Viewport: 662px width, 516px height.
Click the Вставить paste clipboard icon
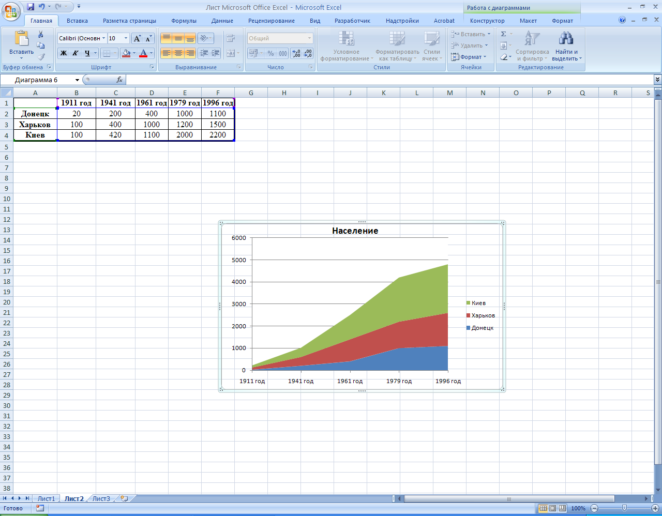pyautogui.click(x=22, y=39)
